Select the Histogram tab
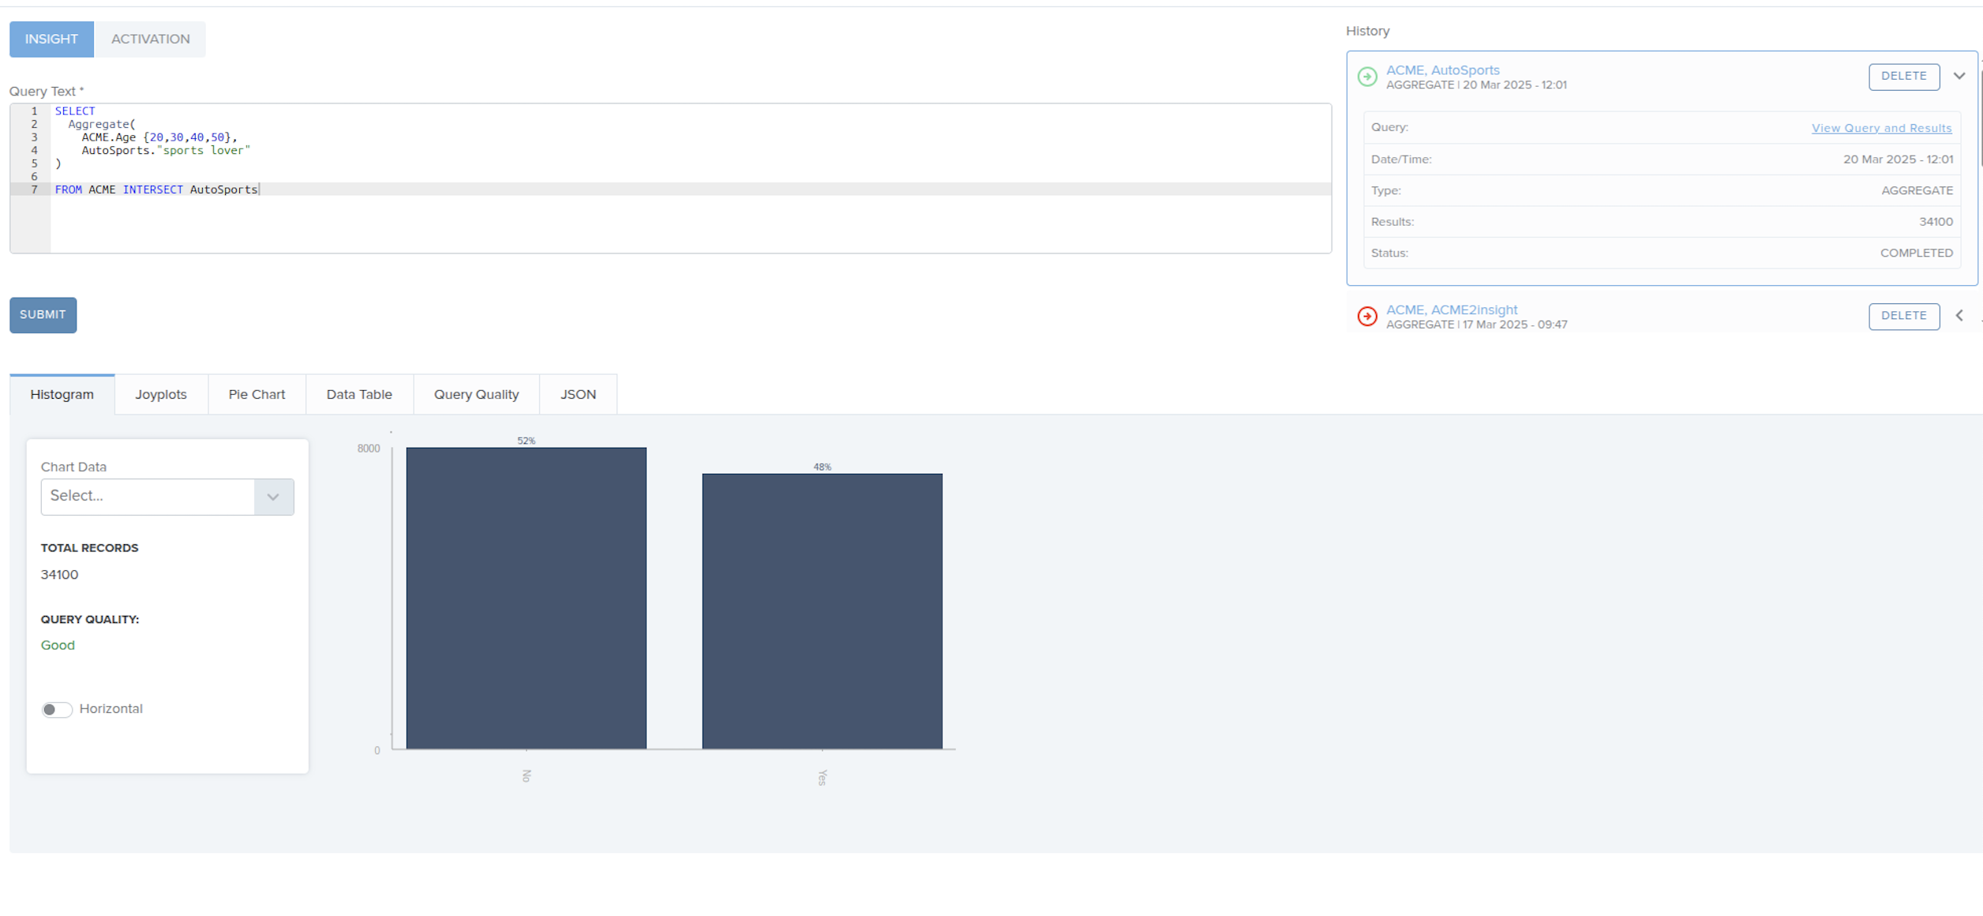The height and width of the screenshot is (916, 1983). (x=62, y=394)
